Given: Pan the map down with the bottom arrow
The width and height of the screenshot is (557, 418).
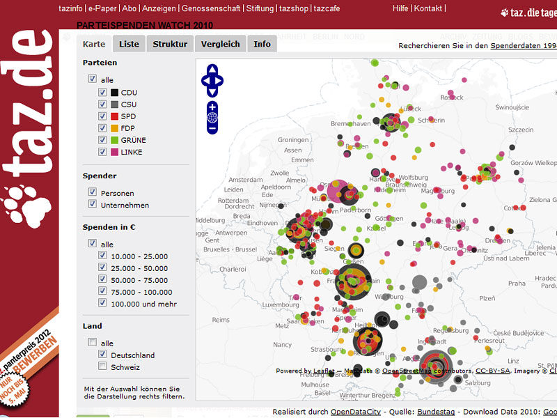Looking at the screenshot, I should pyautogui.click(x=212, y=93).
